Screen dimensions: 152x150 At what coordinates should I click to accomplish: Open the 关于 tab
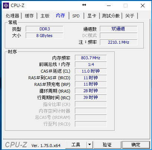pos(130,16)
